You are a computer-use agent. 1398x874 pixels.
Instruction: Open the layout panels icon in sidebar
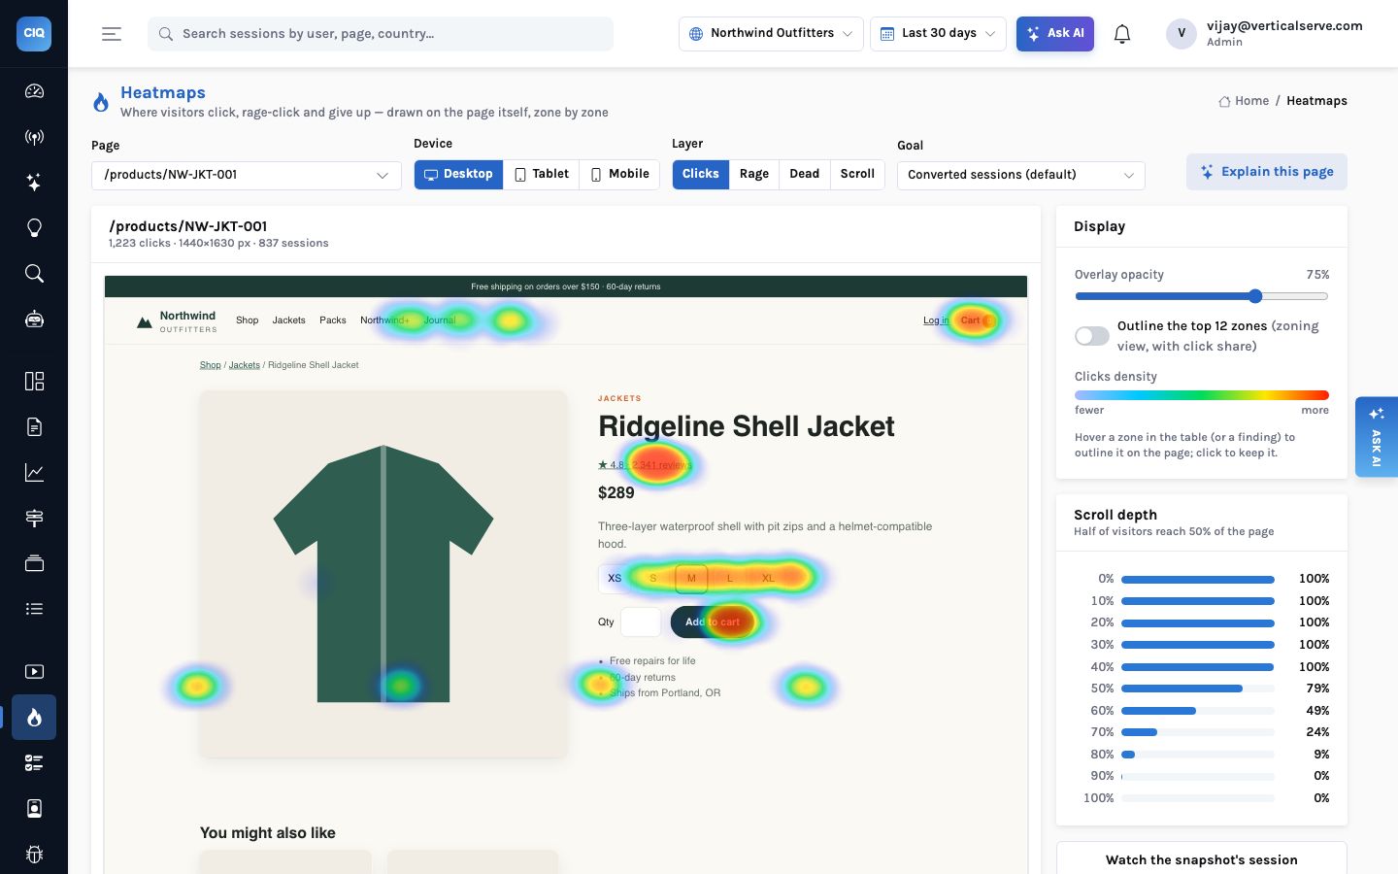pos(34,381)
